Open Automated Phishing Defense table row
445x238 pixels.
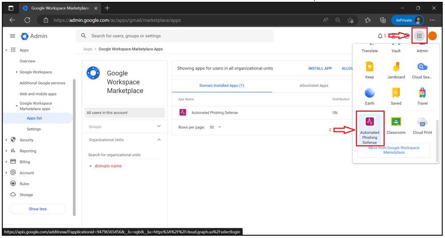click(262, 113)
